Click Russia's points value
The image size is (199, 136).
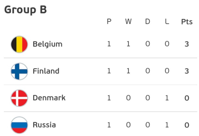(x=187, y=125)
